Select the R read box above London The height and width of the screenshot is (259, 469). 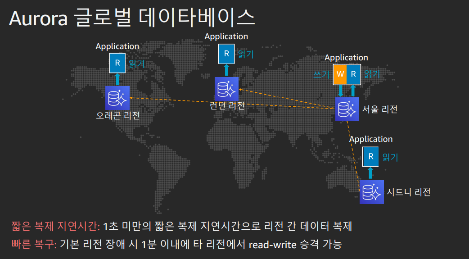pyautogui.click(x=226, y=54)
